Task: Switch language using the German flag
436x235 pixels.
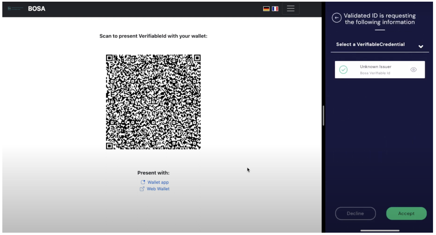Action: pyautogui.click(x=266, y=9)
